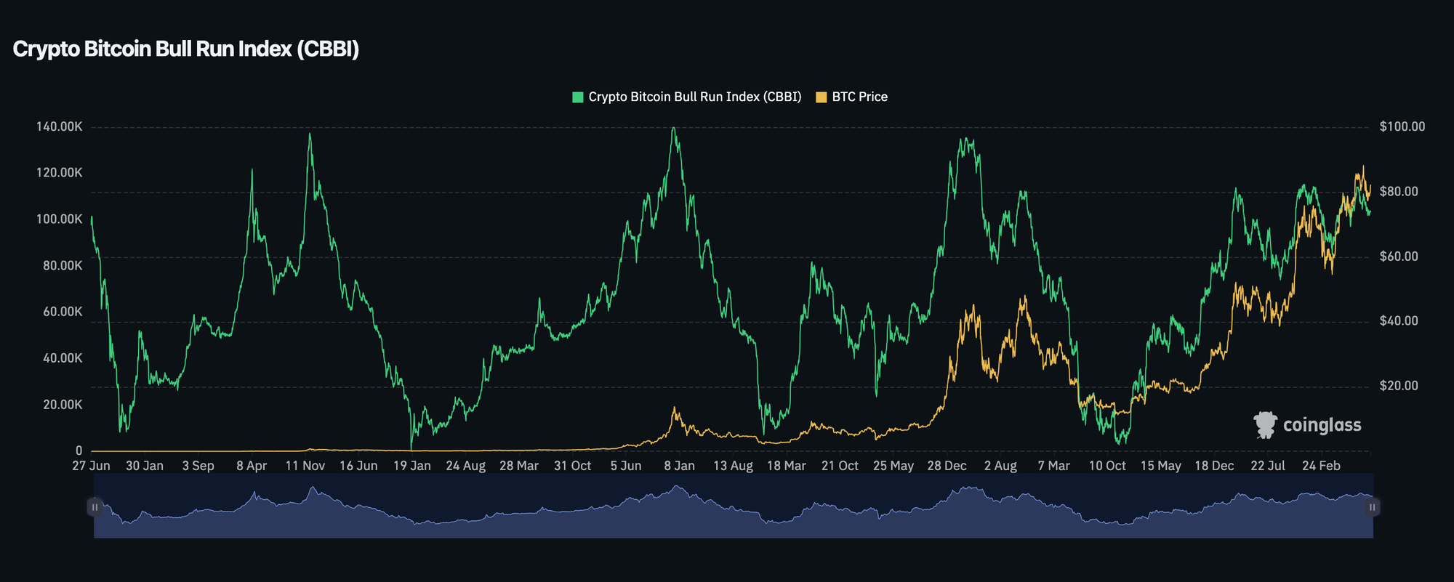
Task: Click the chart title Crypto Bitcoin Bull Run Index
Action: 186,49
